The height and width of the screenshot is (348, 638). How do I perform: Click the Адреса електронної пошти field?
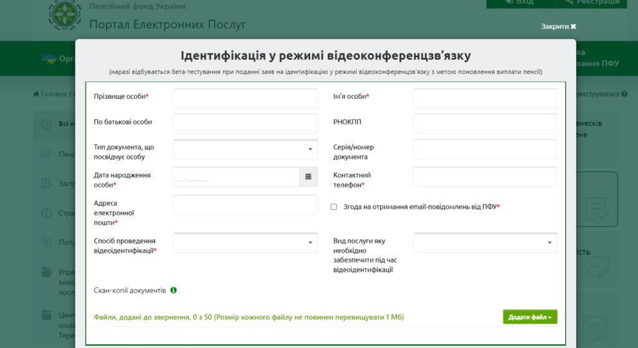pyautogui.click(x=245, y=205)
